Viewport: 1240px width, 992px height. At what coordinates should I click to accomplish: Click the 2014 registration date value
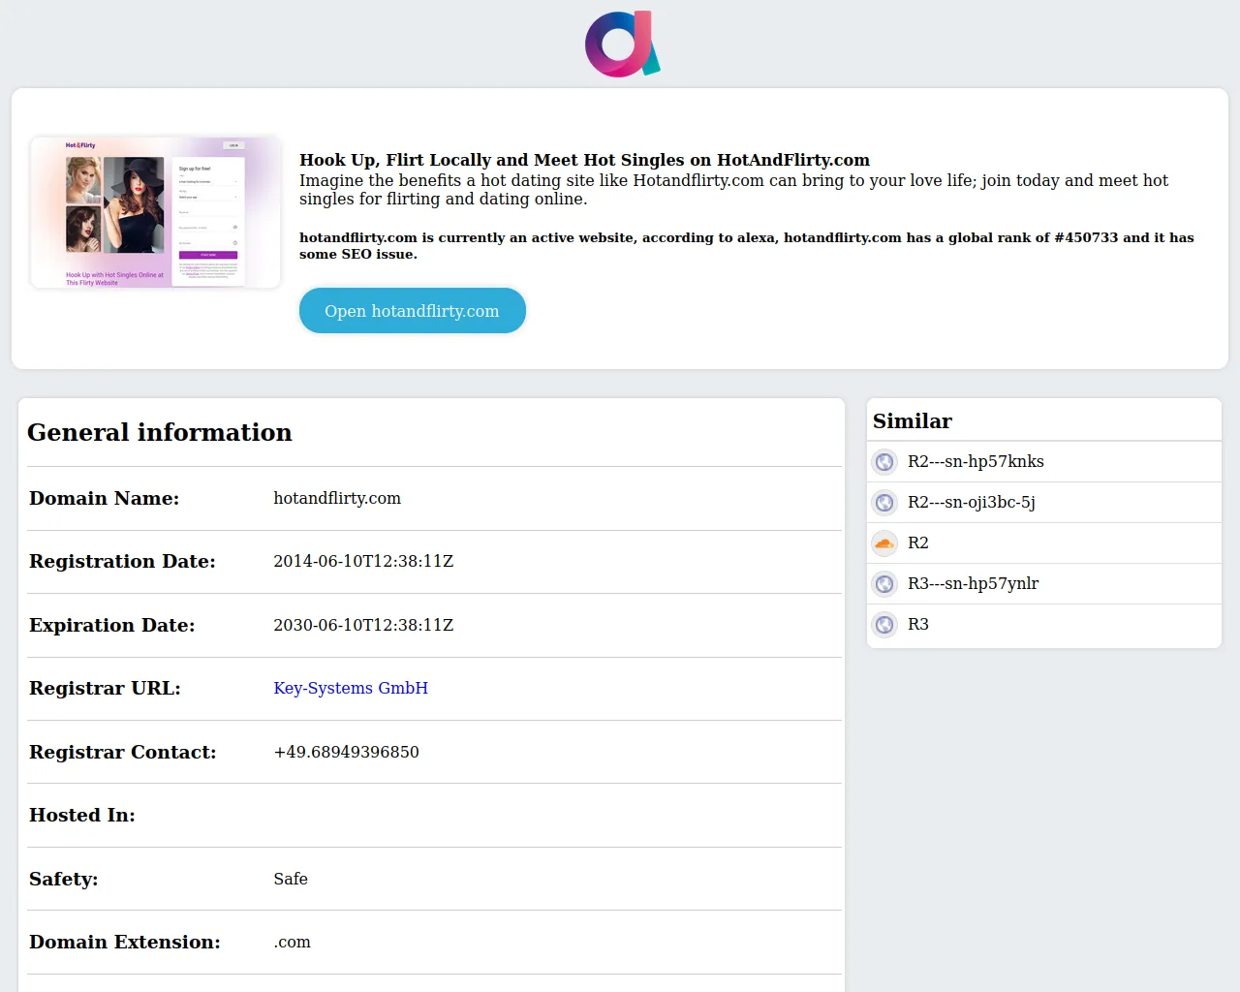click(363, 561)
